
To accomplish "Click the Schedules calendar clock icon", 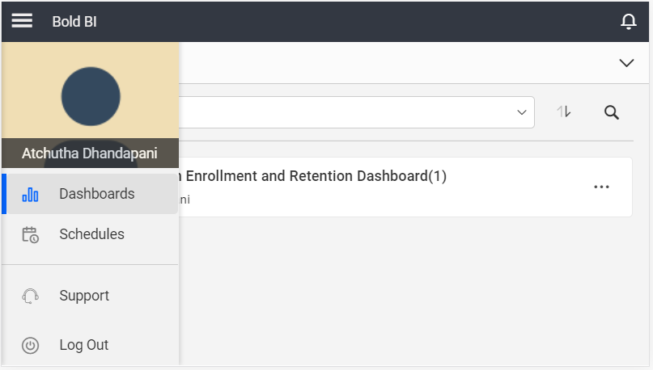I will (30, 235).
